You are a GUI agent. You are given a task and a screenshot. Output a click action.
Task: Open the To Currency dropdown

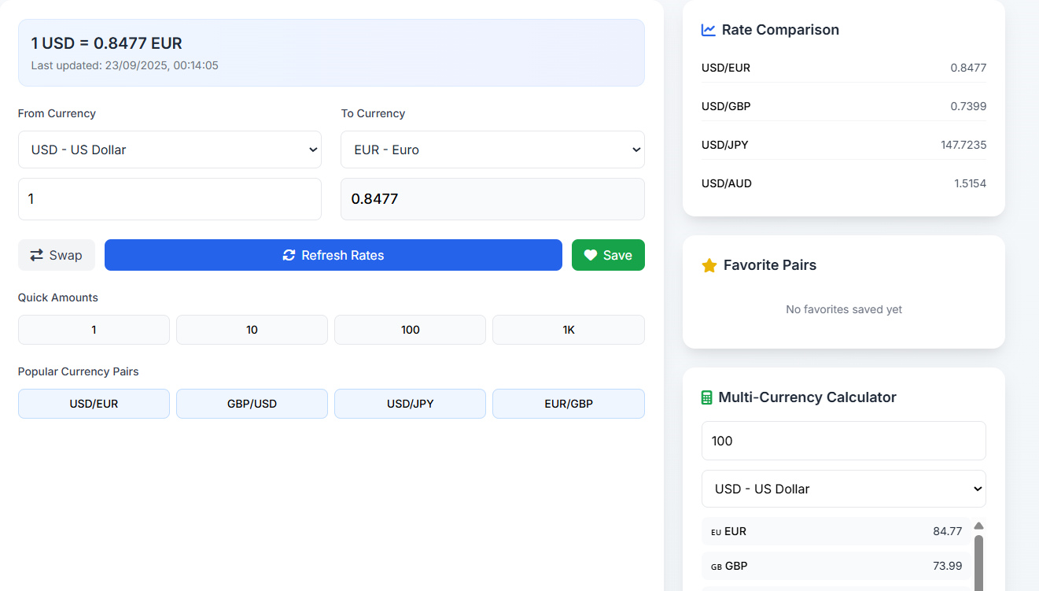point(492,150)
